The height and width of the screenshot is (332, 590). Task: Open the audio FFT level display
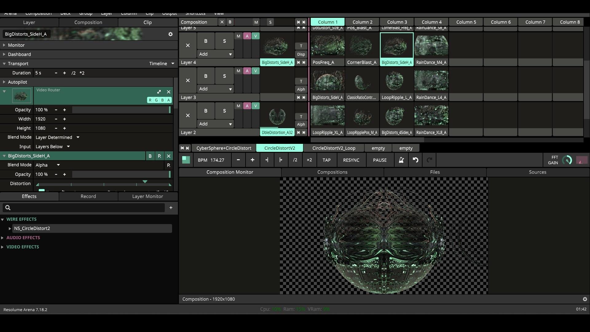pyautogui.click(x=582, y=160)
